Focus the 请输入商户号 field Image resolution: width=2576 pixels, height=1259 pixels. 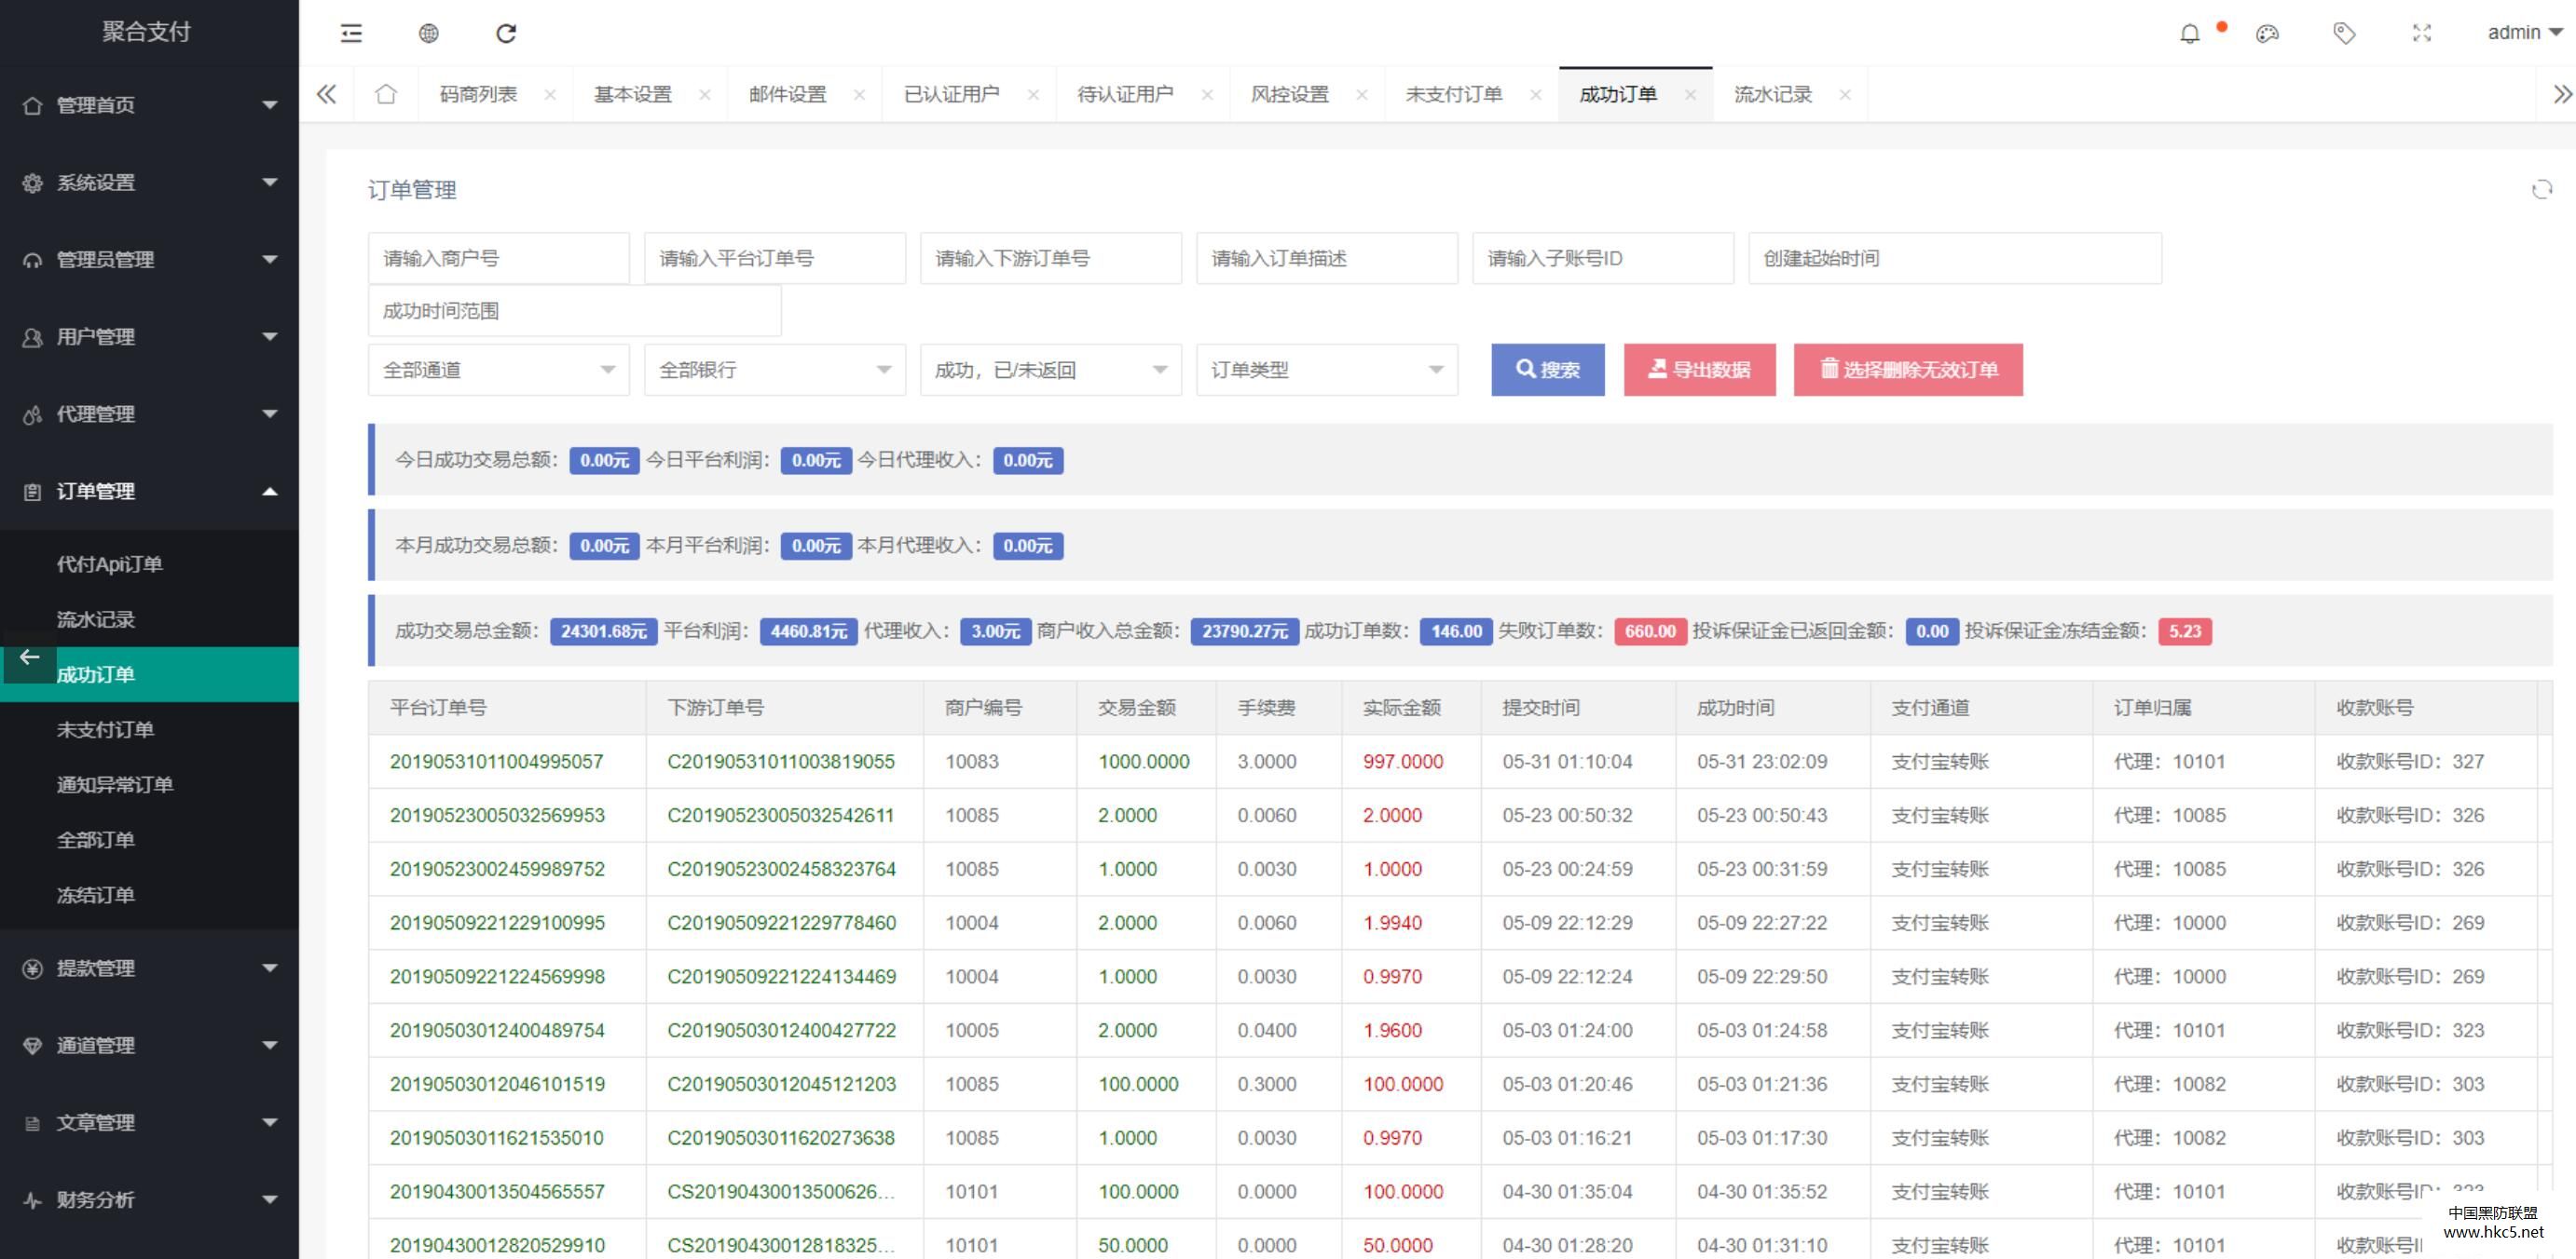click(498, 258)
